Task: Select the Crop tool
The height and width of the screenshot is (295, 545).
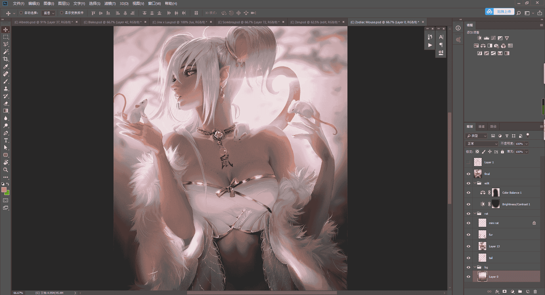Action: [6, 59]
